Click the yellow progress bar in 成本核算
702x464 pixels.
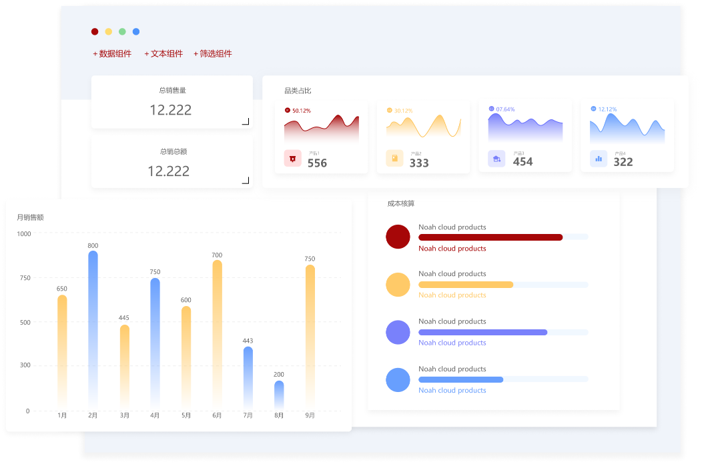pyautogui.click(x=466, y=285)
